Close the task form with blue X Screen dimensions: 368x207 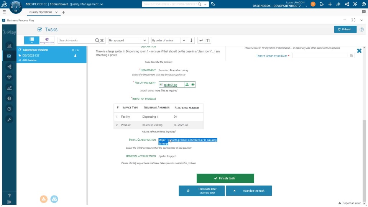[x=359, y=51]
